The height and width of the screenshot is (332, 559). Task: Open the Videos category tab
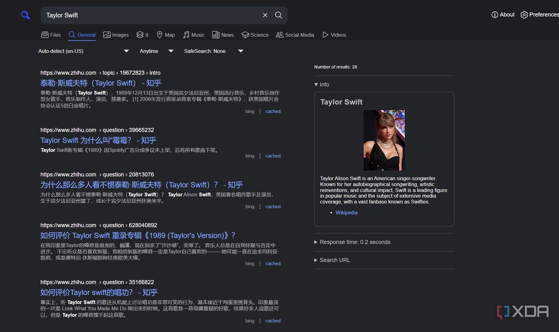click(x=334, y=35)
